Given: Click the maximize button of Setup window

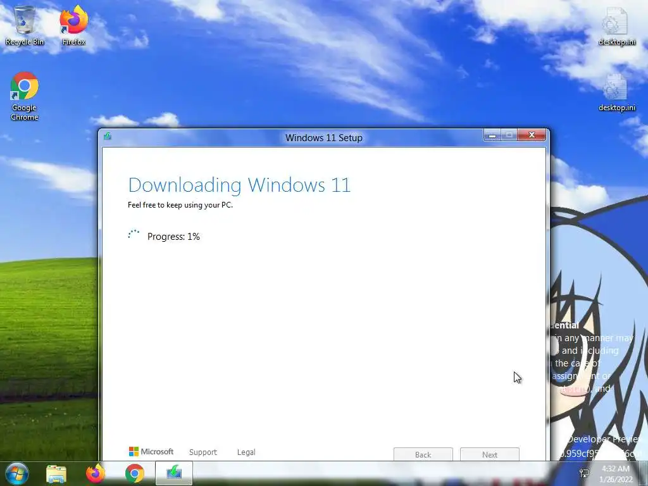Looking at the screenshot, I should pyautogui.click(x=509, y=135).
